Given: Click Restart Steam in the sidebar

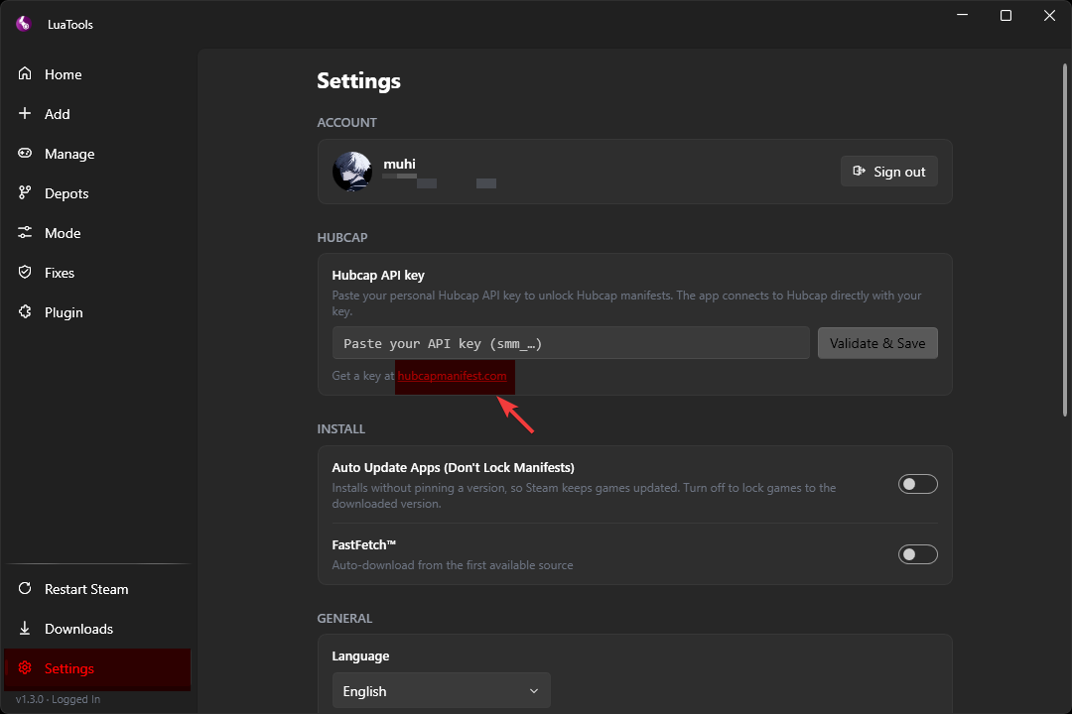Looking at the screenshot, I should click(x=97, y=588).
